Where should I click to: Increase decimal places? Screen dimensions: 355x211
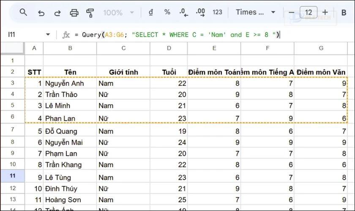pos(200,12)
